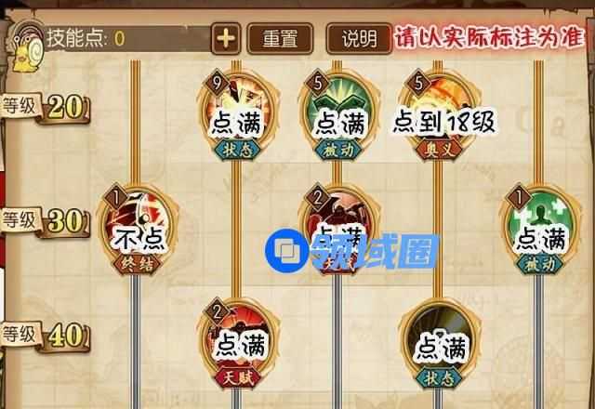Click the 等级 30 row label
Image resolution: width=595 pixels, height=409 pixels.
tap(46, 222)
